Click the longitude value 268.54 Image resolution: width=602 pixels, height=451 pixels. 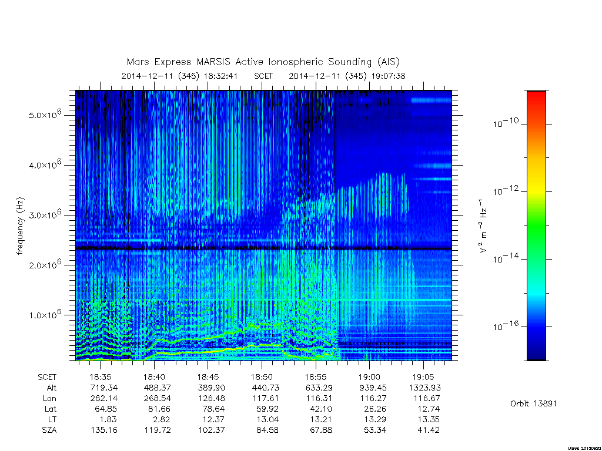[158, 398]
